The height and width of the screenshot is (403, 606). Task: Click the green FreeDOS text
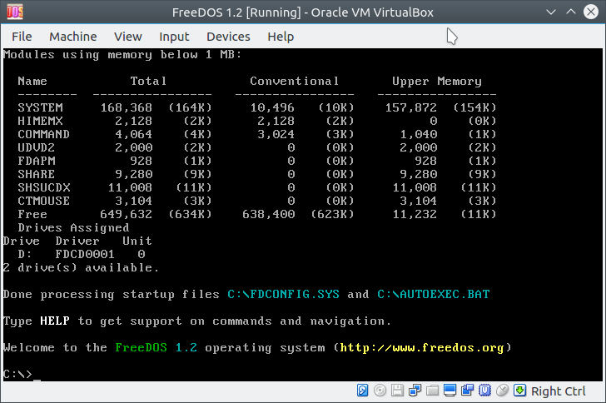point(141,348)
